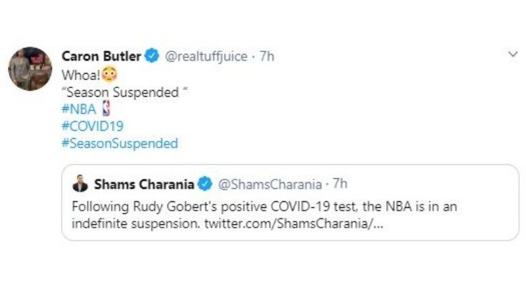This screenshot has height=296, width=526.
Task: Click the Whoa! text in the tweet
Action: coord(81,75)
